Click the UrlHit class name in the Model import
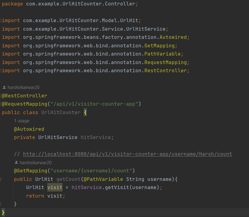 pos(129,21)
